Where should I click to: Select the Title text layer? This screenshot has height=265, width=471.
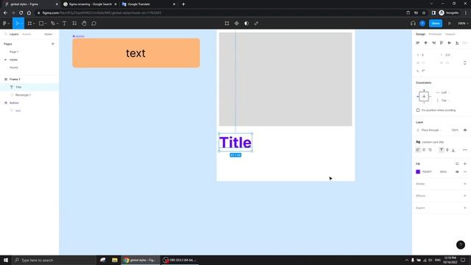point(18,87)
